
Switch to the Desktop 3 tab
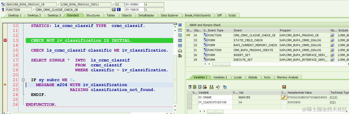54,15
